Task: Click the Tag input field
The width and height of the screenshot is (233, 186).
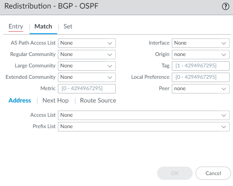Action: pos(201,66)
